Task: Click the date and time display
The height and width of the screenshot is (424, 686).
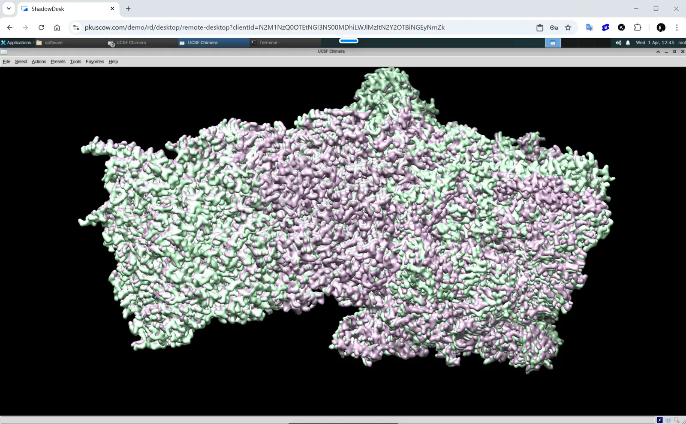Action: 655,42
